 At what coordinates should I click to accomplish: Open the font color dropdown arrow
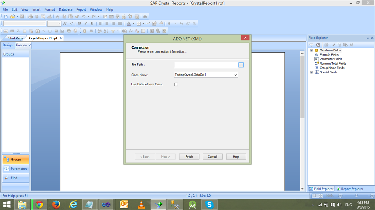[133, 23]
